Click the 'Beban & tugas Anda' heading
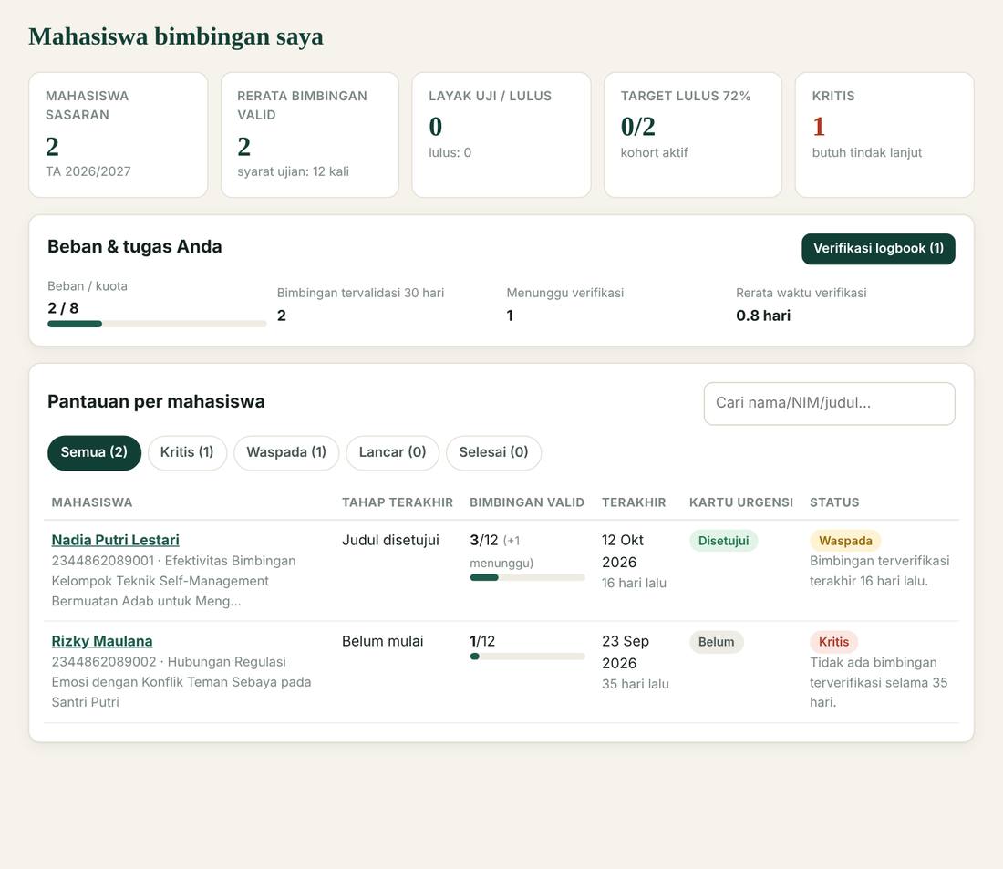The image size is (1003, 869). 134,246
